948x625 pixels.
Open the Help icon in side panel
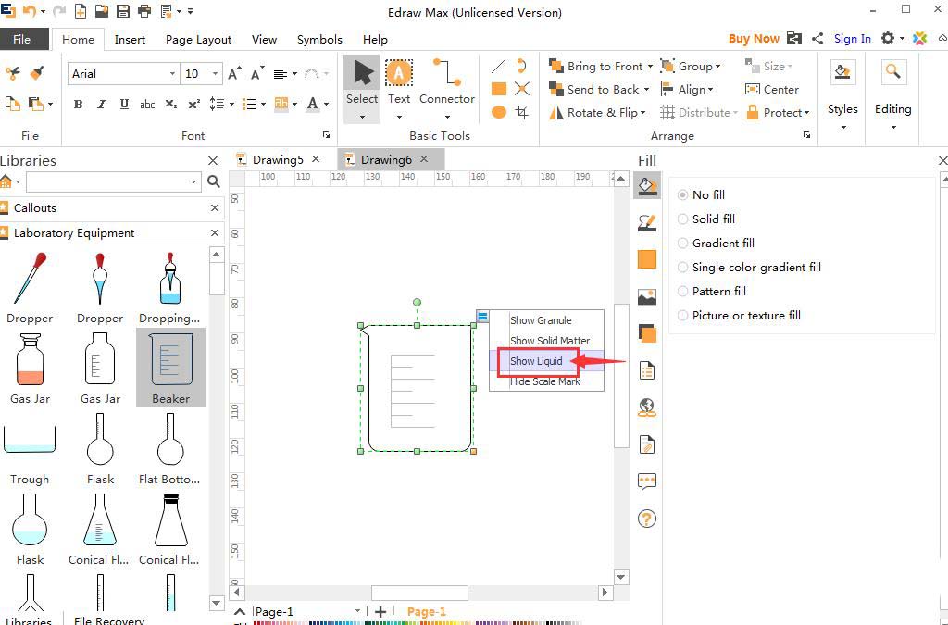[x=647, y=519]
